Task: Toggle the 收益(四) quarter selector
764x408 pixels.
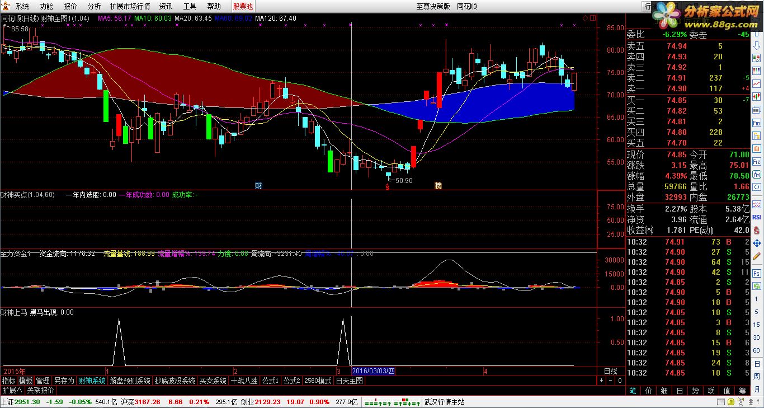Action: (640, 230)
